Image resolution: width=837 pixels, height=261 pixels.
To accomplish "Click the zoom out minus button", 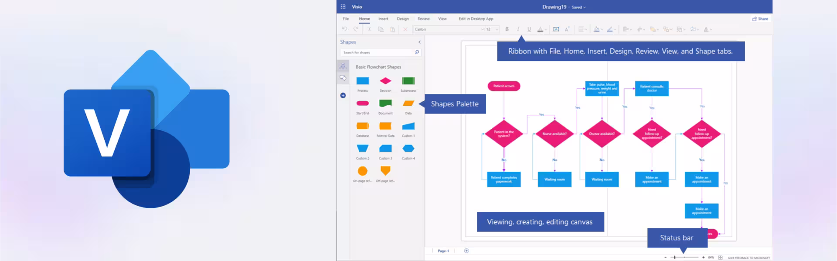I will coord(666,258).
